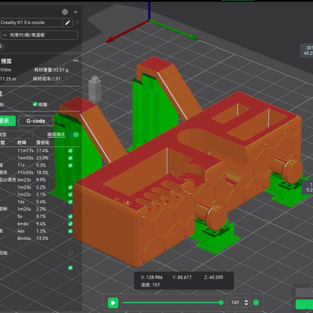Click the layer number field showing 160
Viewport: 313px width, 313px height.
tap(235, 303)
